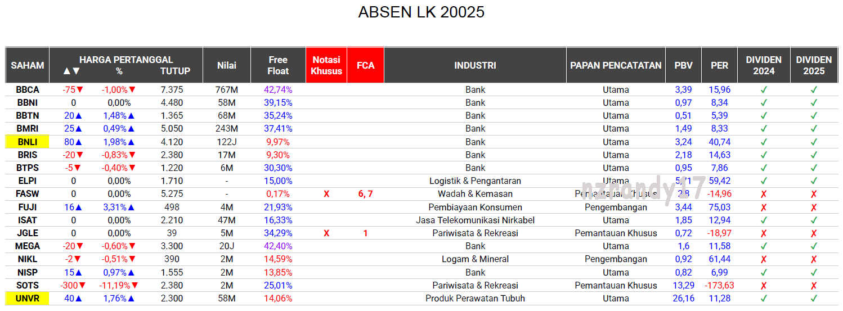Screen dimensions: 843x311
Task: Click the Produk Perawatan Tubuh cell
Action: (475, 299)
